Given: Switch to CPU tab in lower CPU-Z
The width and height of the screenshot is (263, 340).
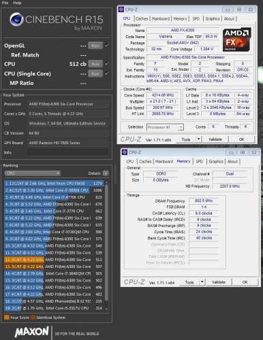Looking at the screenshot, I should point(130,162).
